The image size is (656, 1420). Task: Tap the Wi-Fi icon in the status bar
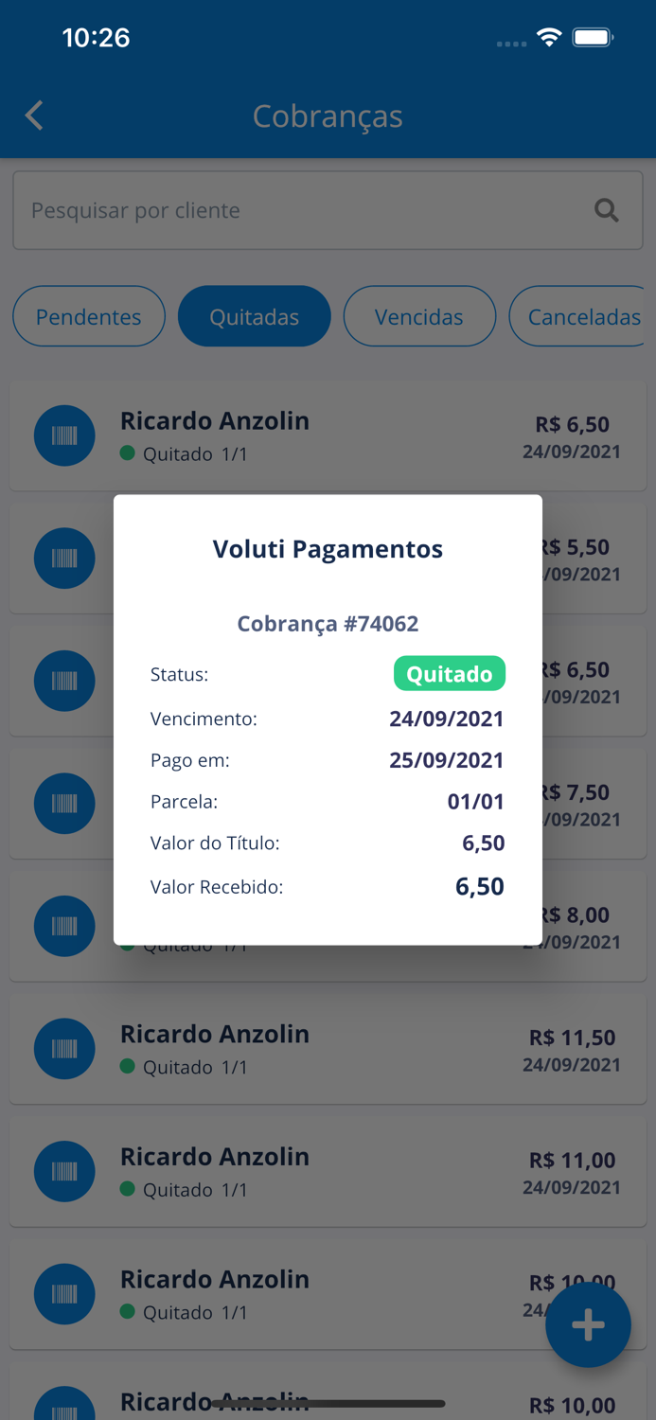click(550, 38)
